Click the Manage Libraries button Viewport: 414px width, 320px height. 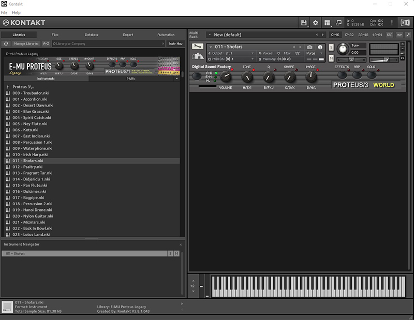(x=26, y=43)
